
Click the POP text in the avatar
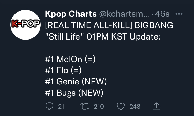(31, 24)
